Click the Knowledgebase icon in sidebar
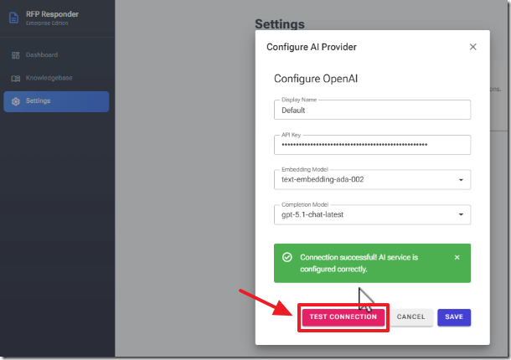511x360 pixels. (x=14, y=78)
